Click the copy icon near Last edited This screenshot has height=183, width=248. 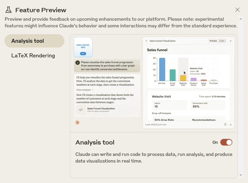(x=225, y=124)
